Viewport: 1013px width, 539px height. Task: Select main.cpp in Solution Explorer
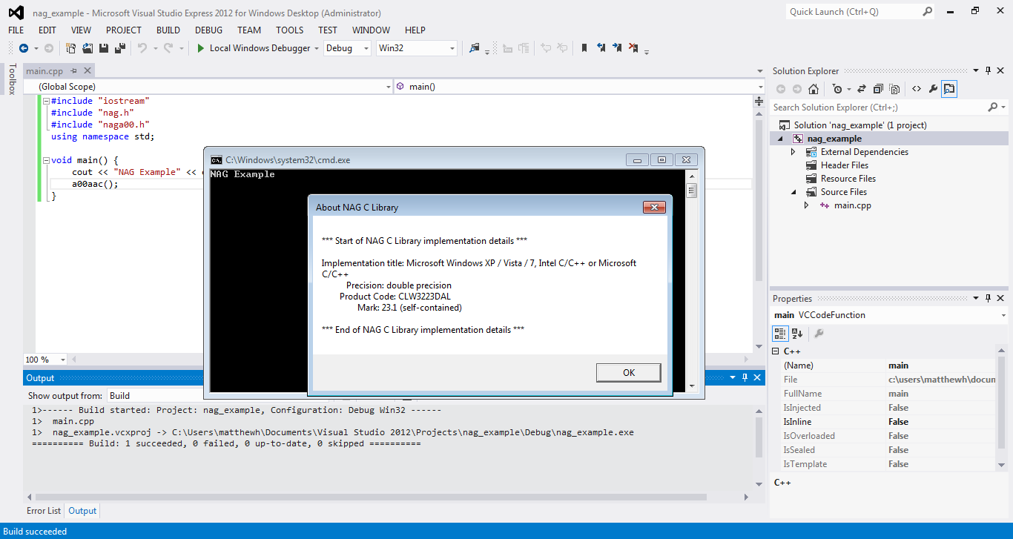click(x=852, y=205)
